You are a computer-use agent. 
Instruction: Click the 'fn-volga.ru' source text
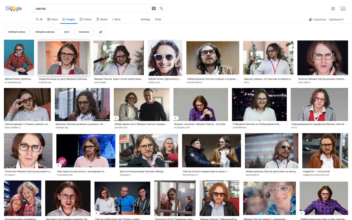click(x=10, y=175)
